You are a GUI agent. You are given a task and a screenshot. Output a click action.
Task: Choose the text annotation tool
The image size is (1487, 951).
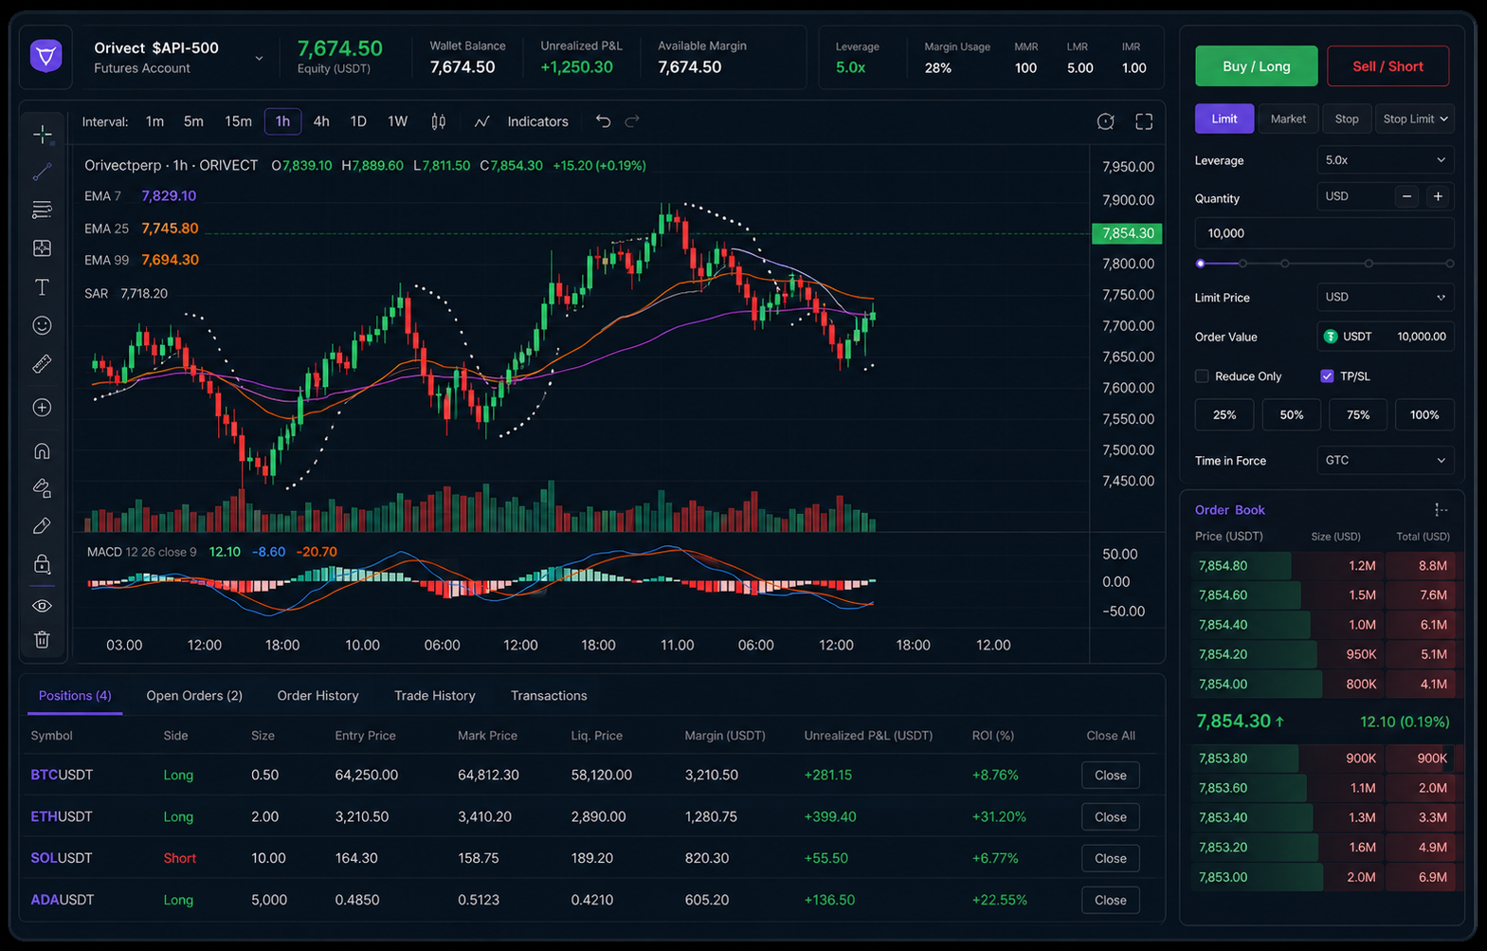point(43,286)
